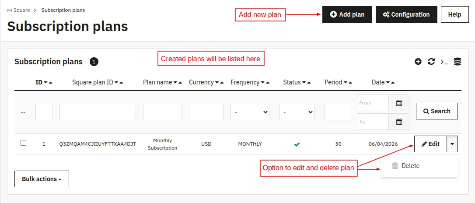Sort Date descending arrow
This screenshot has height=203, width=475.
click(388, 82)
